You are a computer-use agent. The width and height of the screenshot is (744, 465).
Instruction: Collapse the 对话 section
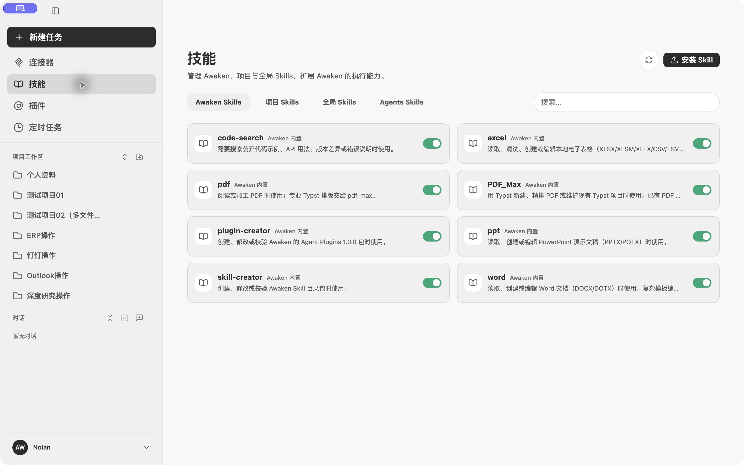pos(110,318)
